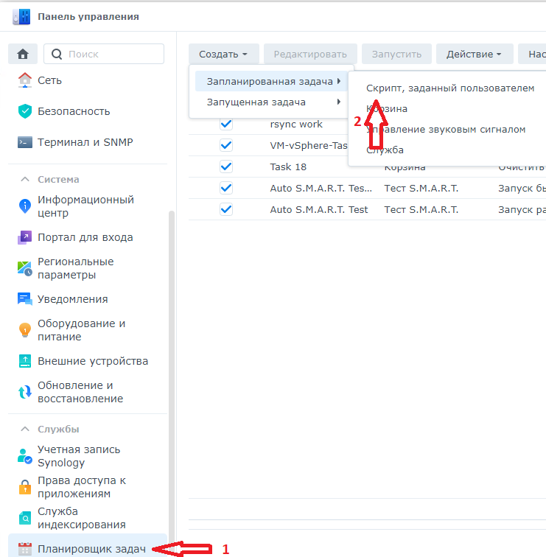The height and width of the screenshot is (557, 546).
Task: Open Terminal and SNMP icon
Action: (25, 142)
